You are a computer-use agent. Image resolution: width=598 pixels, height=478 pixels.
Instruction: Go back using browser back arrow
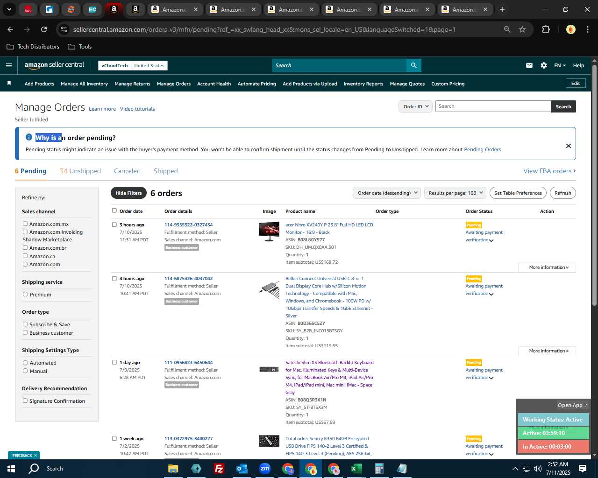point(10,29)
